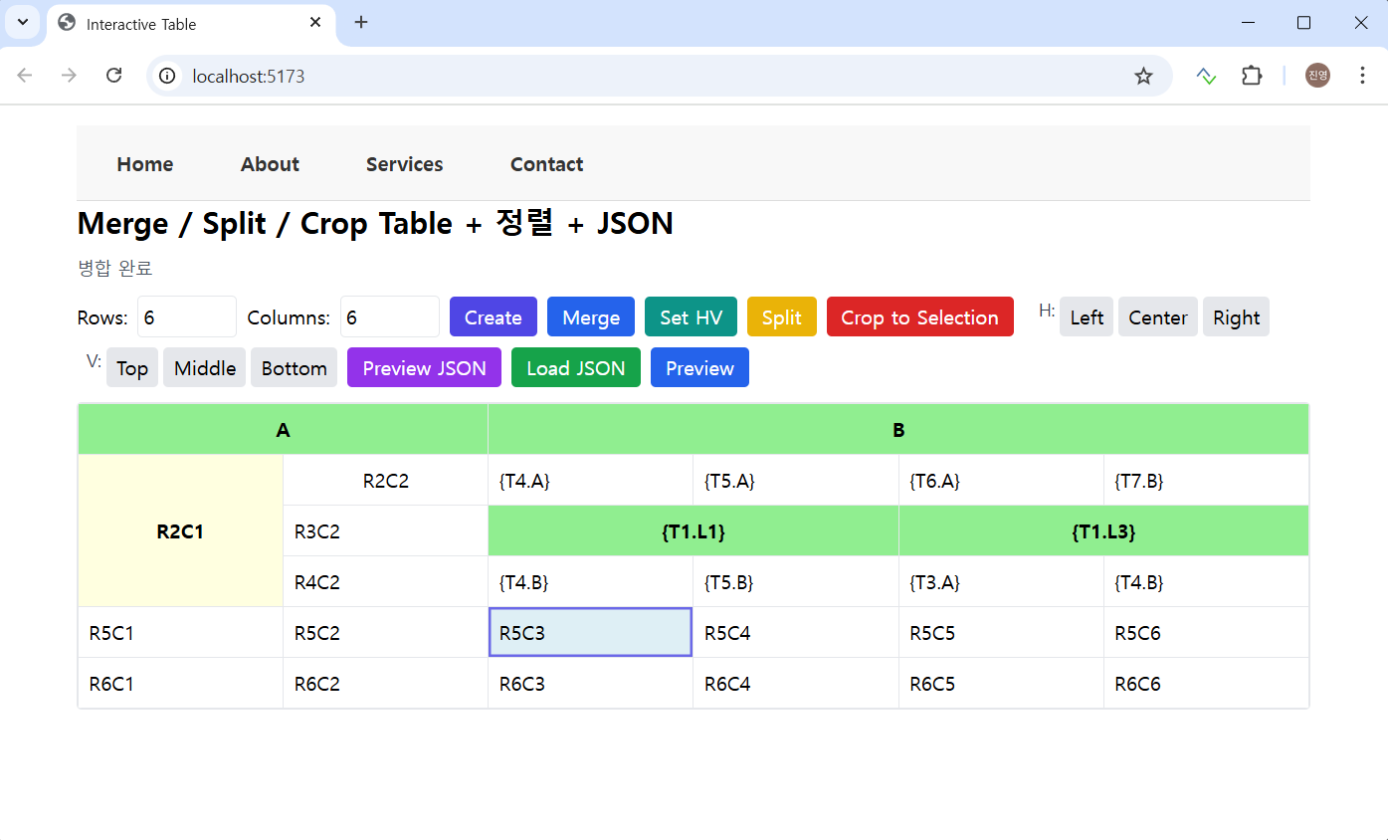Open a new browser tab

pos(361,23)
